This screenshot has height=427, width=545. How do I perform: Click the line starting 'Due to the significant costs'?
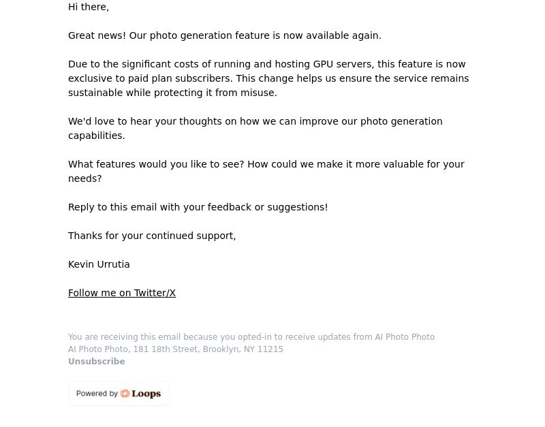coord(266,64)
